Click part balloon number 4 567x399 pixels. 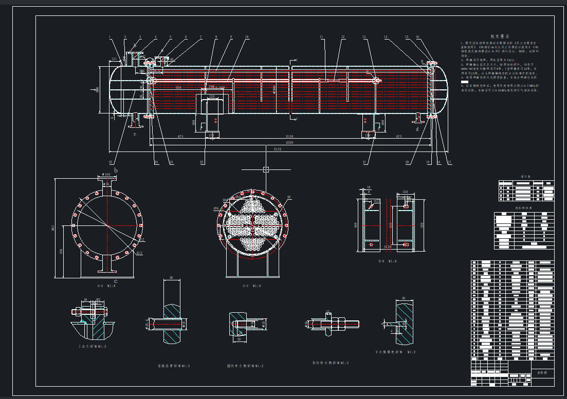pyautogui.click(x=155, y=37)
